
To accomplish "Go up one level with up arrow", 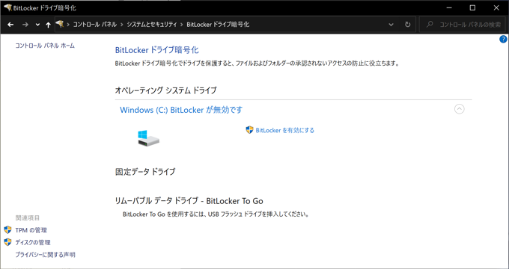I will pyautogui.click(x=48, y=25).
